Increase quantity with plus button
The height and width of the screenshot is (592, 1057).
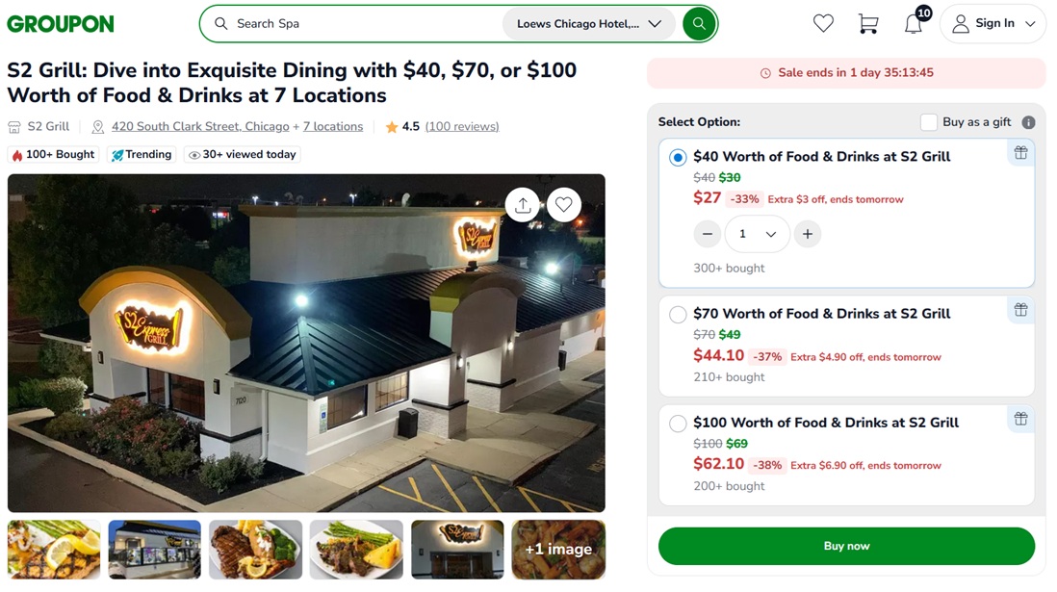(x=808, y=234)
